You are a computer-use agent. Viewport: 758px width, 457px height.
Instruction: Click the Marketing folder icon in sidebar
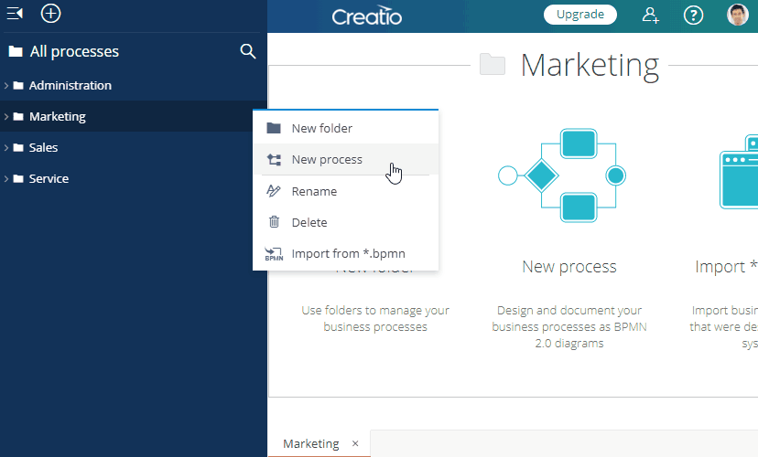coord(18,116)
